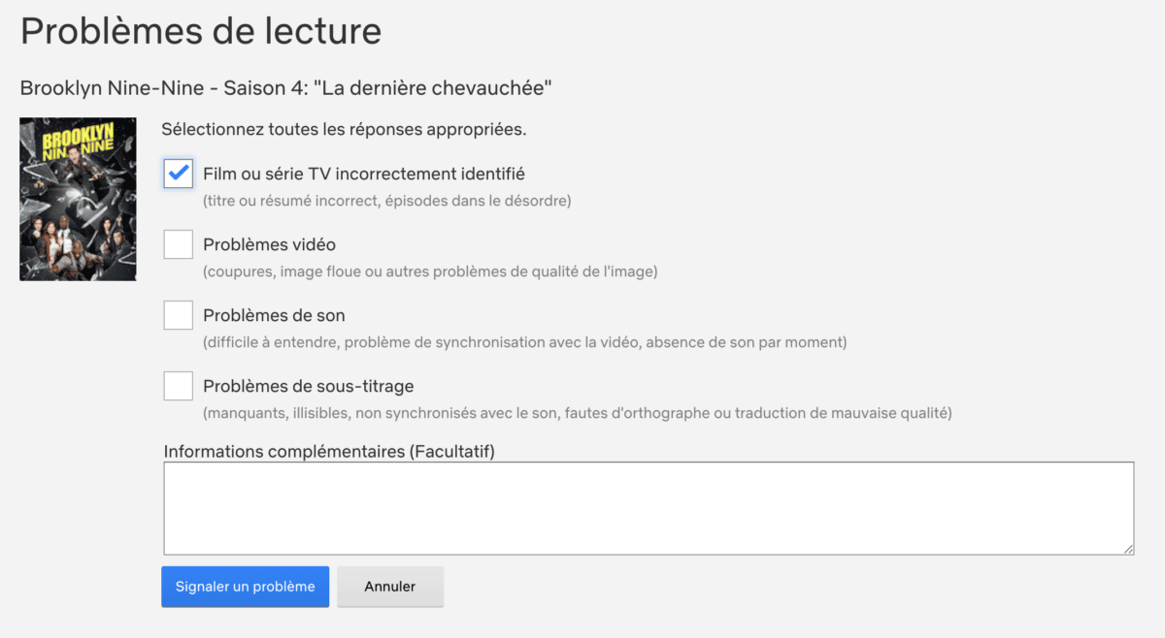This screenshot has height=638, width=1165.
Task: Enable the 'Problèmes de sous-titrage' checkbox
Action: [x=179, y=386]
